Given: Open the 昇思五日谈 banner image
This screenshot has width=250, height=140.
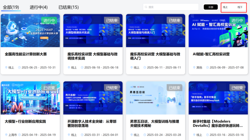Looking at the screenshot, I should click(156, 98).
